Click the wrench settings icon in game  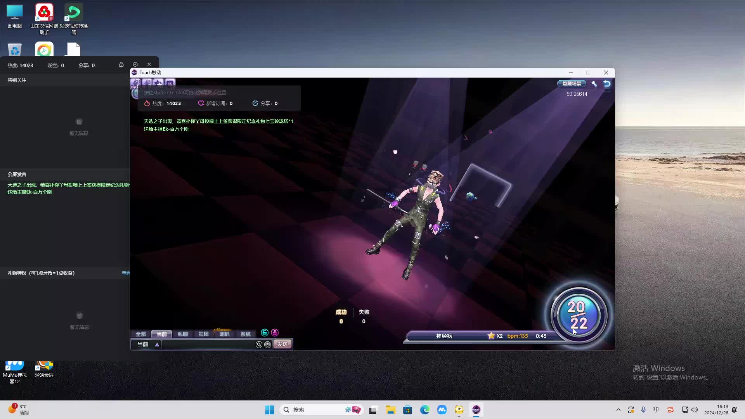click(594, 83)
